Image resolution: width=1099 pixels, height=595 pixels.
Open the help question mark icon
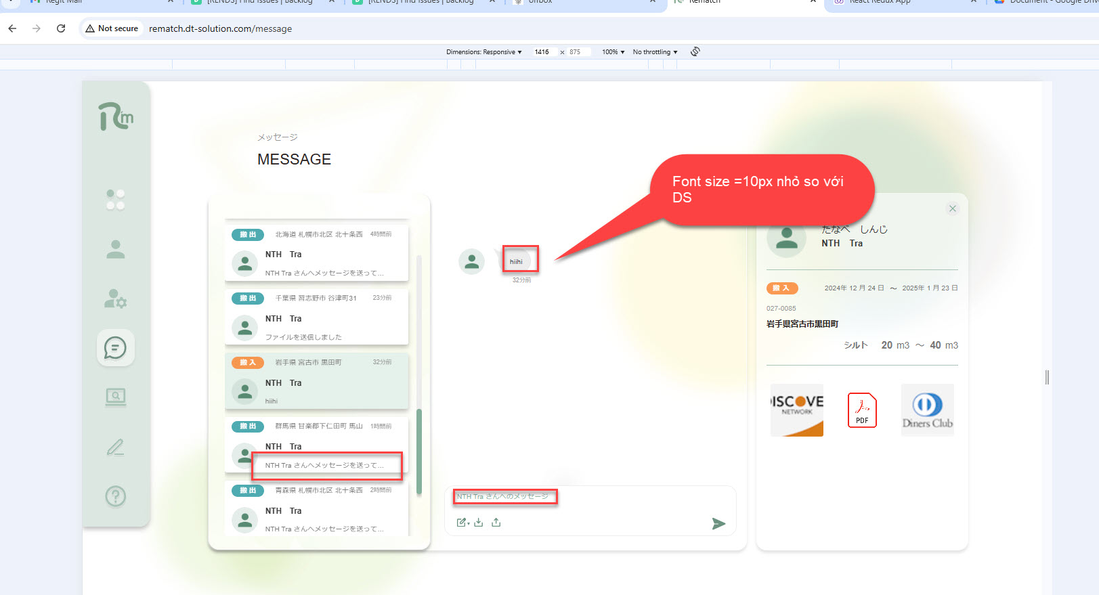point(116,496)
